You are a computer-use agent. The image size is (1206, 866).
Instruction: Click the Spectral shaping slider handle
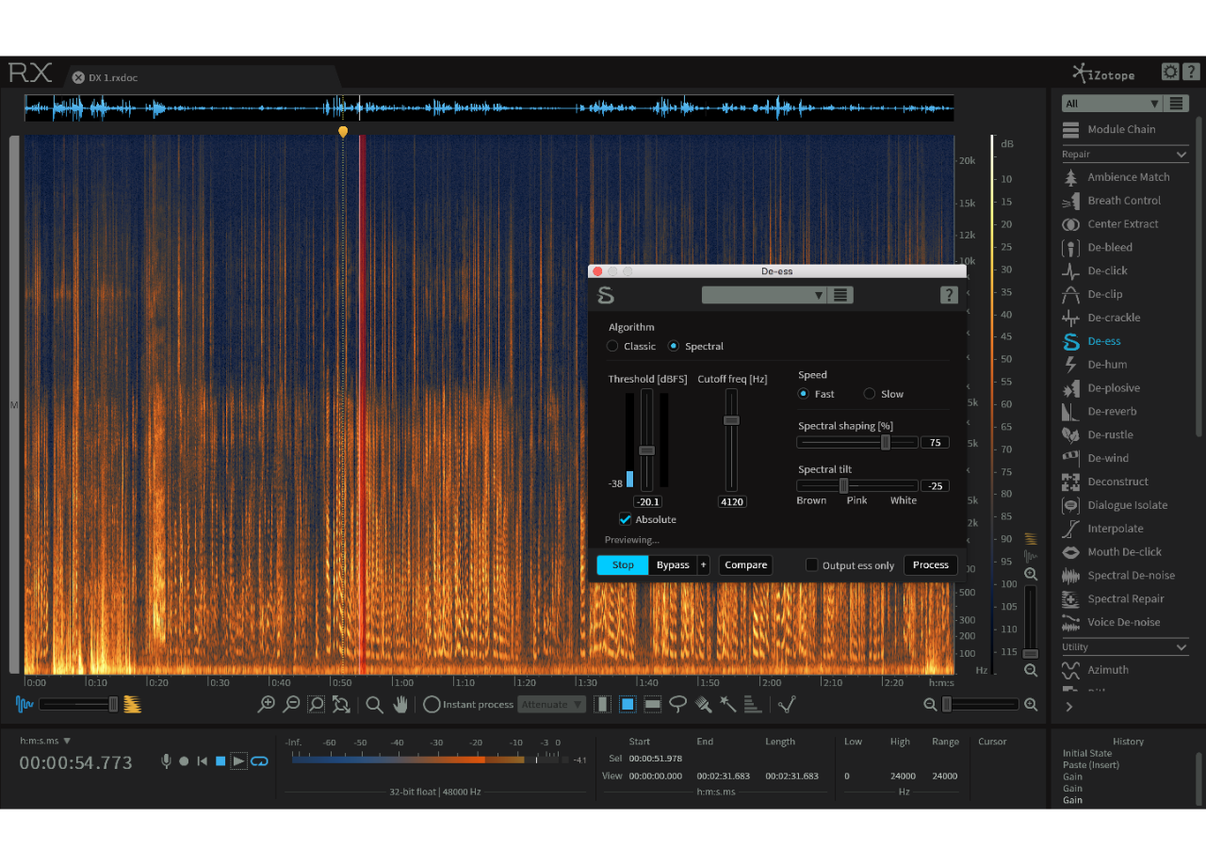(886, 443)
